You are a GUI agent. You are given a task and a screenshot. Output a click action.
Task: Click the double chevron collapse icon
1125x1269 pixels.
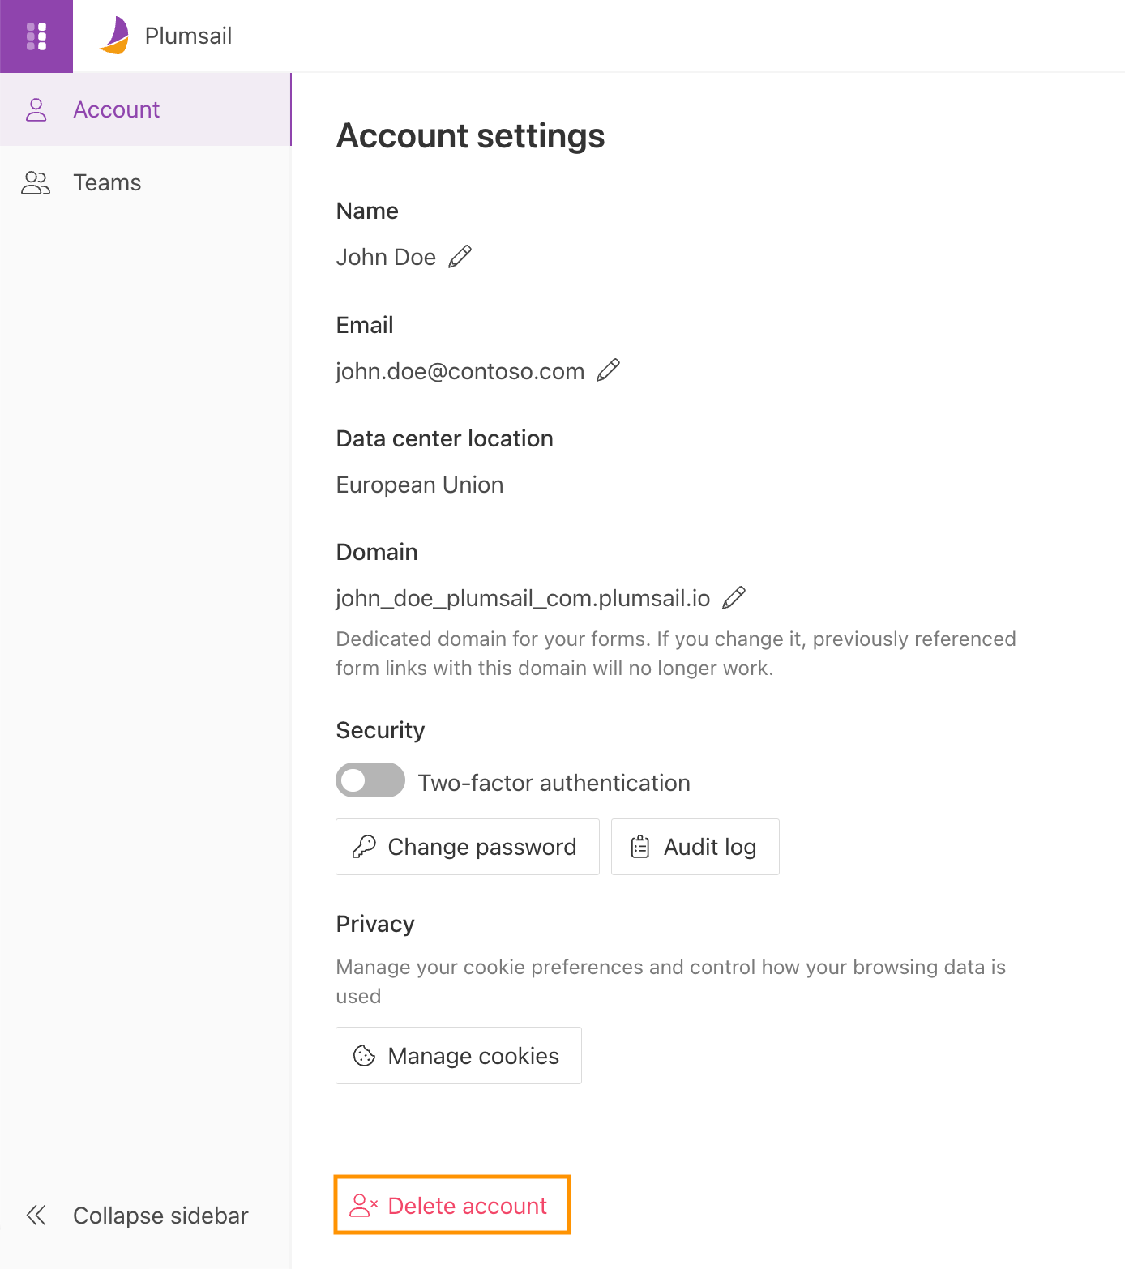[x=36, y=1216]
